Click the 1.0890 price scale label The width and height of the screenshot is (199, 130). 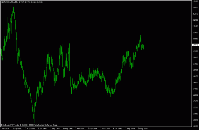pyautogui.click(x=195, y=120)
